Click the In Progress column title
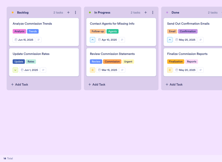 pyautogui.click(x=102, y=13)
